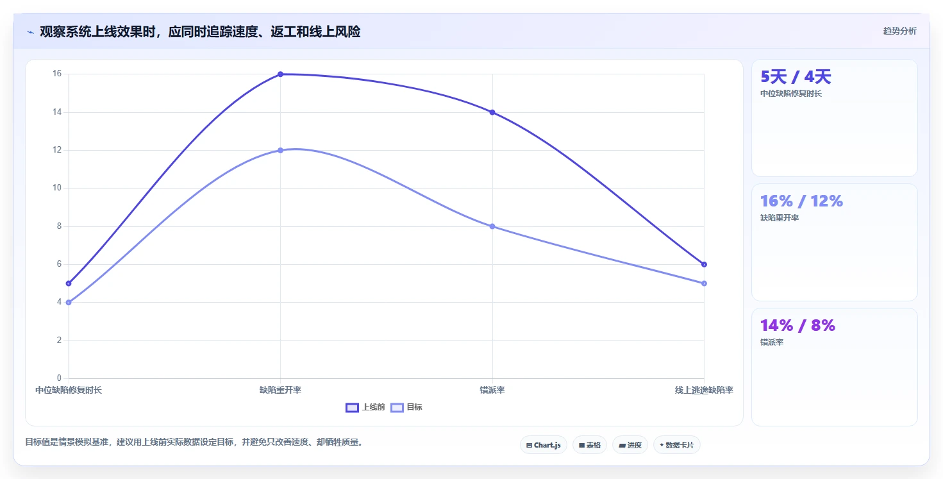
Task: Click the 目标 data point at 错派率 (8)
Action: [492, 226]
